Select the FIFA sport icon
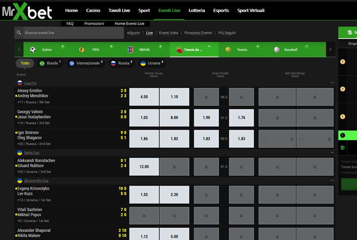Image resolution: width=357 pixels, height=240 pixels. tap(81, 50)
